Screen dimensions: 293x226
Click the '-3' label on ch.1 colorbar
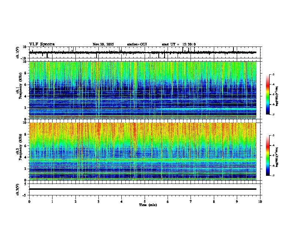pos(273,75)
